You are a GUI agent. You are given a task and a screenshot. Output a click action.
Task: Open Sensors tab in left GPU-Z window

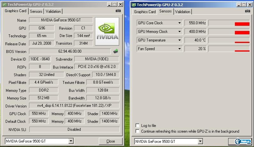tap(36, 11)
